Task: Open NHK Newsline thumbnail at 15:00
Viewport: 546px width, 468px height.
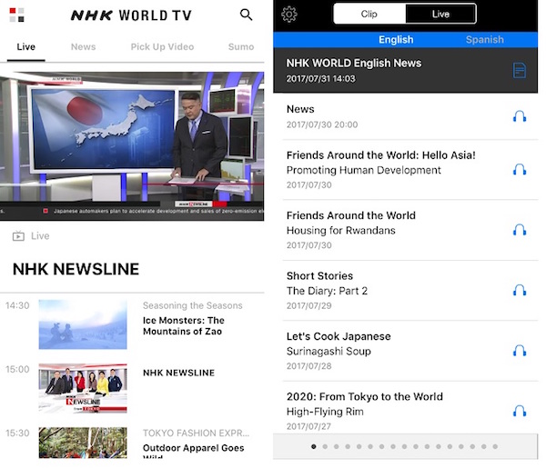Action: click(x=83, y=388)
